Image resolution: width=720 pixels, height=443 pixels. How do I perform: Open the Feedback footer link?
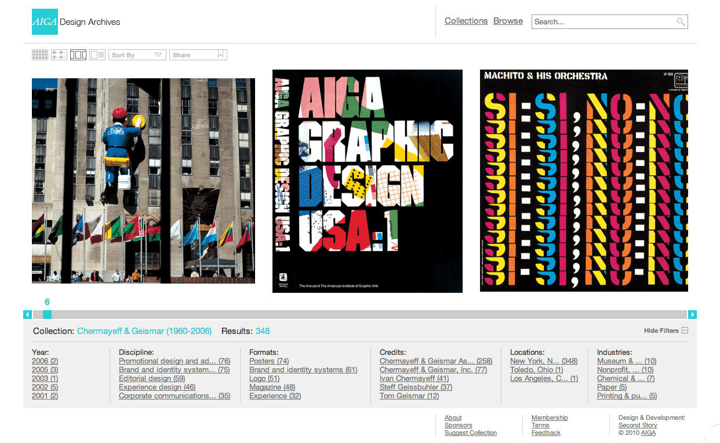546,433
